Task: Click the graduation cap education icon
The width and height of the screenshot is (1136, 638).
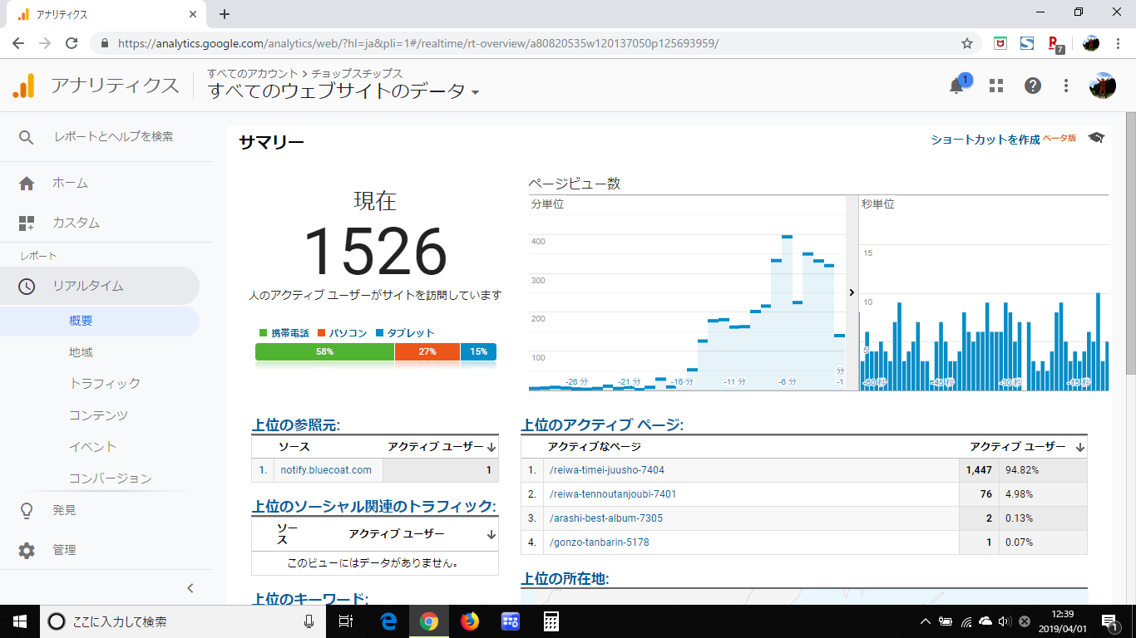Action: pos(1096,138)
